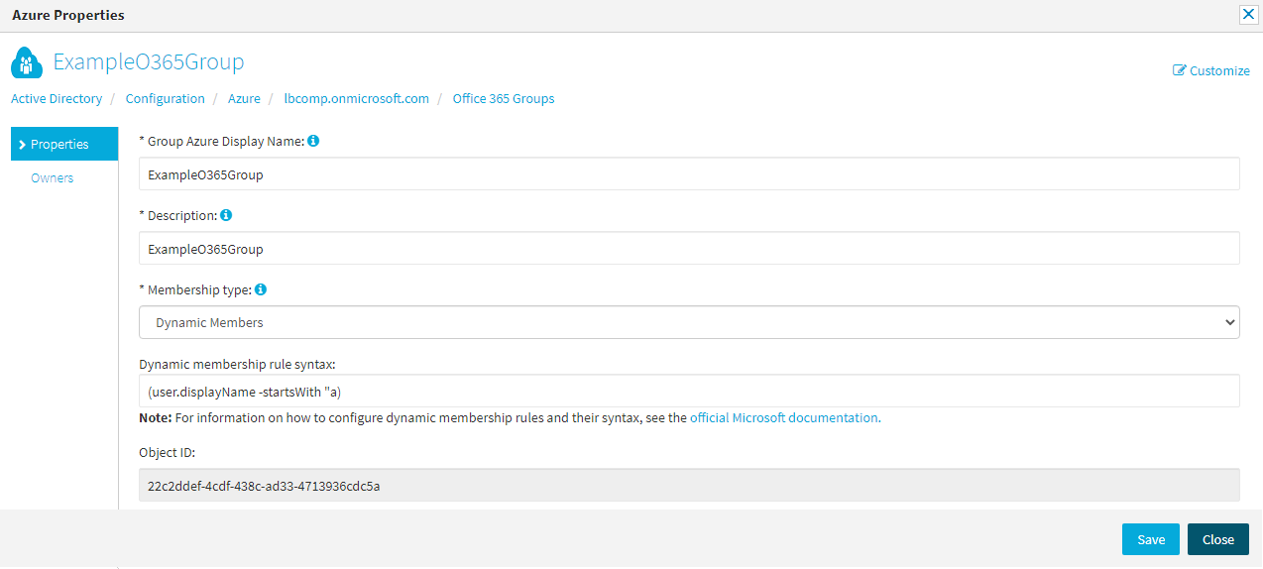Click info icon beside Group Azure Display Name
The image size is (1263, 569).
click(313, 142)
